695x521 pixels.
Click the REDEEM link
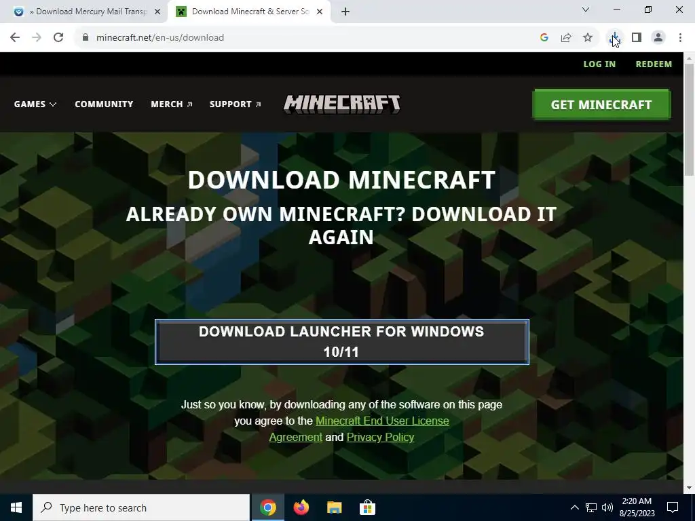[654, 64]
